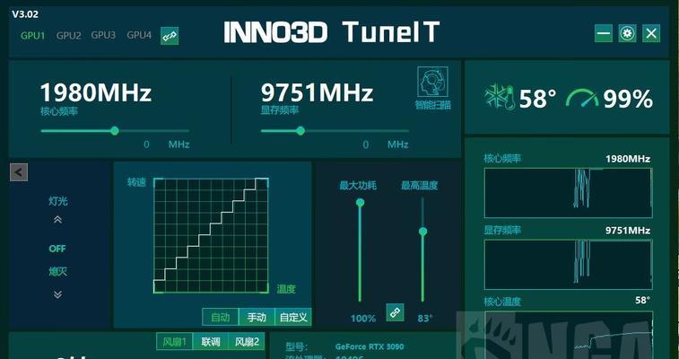The image size is (679, 359).
Task: Click the 99% GPU usage readout
Action: click(x=628, y=99)
